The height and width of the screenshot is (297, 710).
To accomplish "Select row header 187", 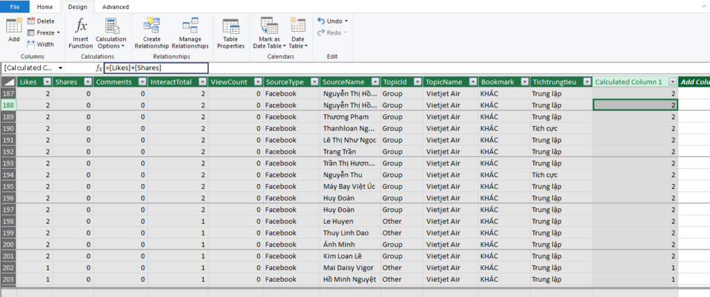I will (x=8, y=93).
